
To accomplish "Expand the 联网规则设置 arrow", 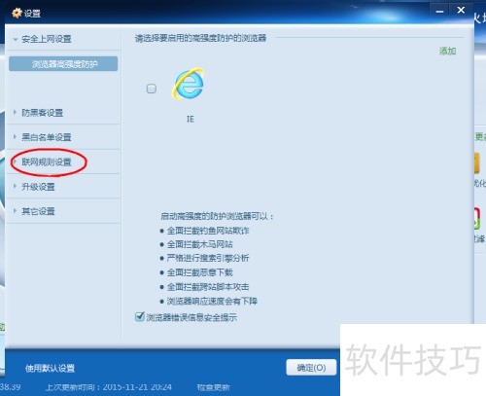I will (15, 162).
